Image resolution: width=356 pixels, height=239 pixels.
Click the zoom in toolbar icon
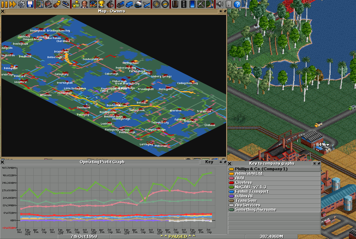pyautogui.click(x=156, y=4)
